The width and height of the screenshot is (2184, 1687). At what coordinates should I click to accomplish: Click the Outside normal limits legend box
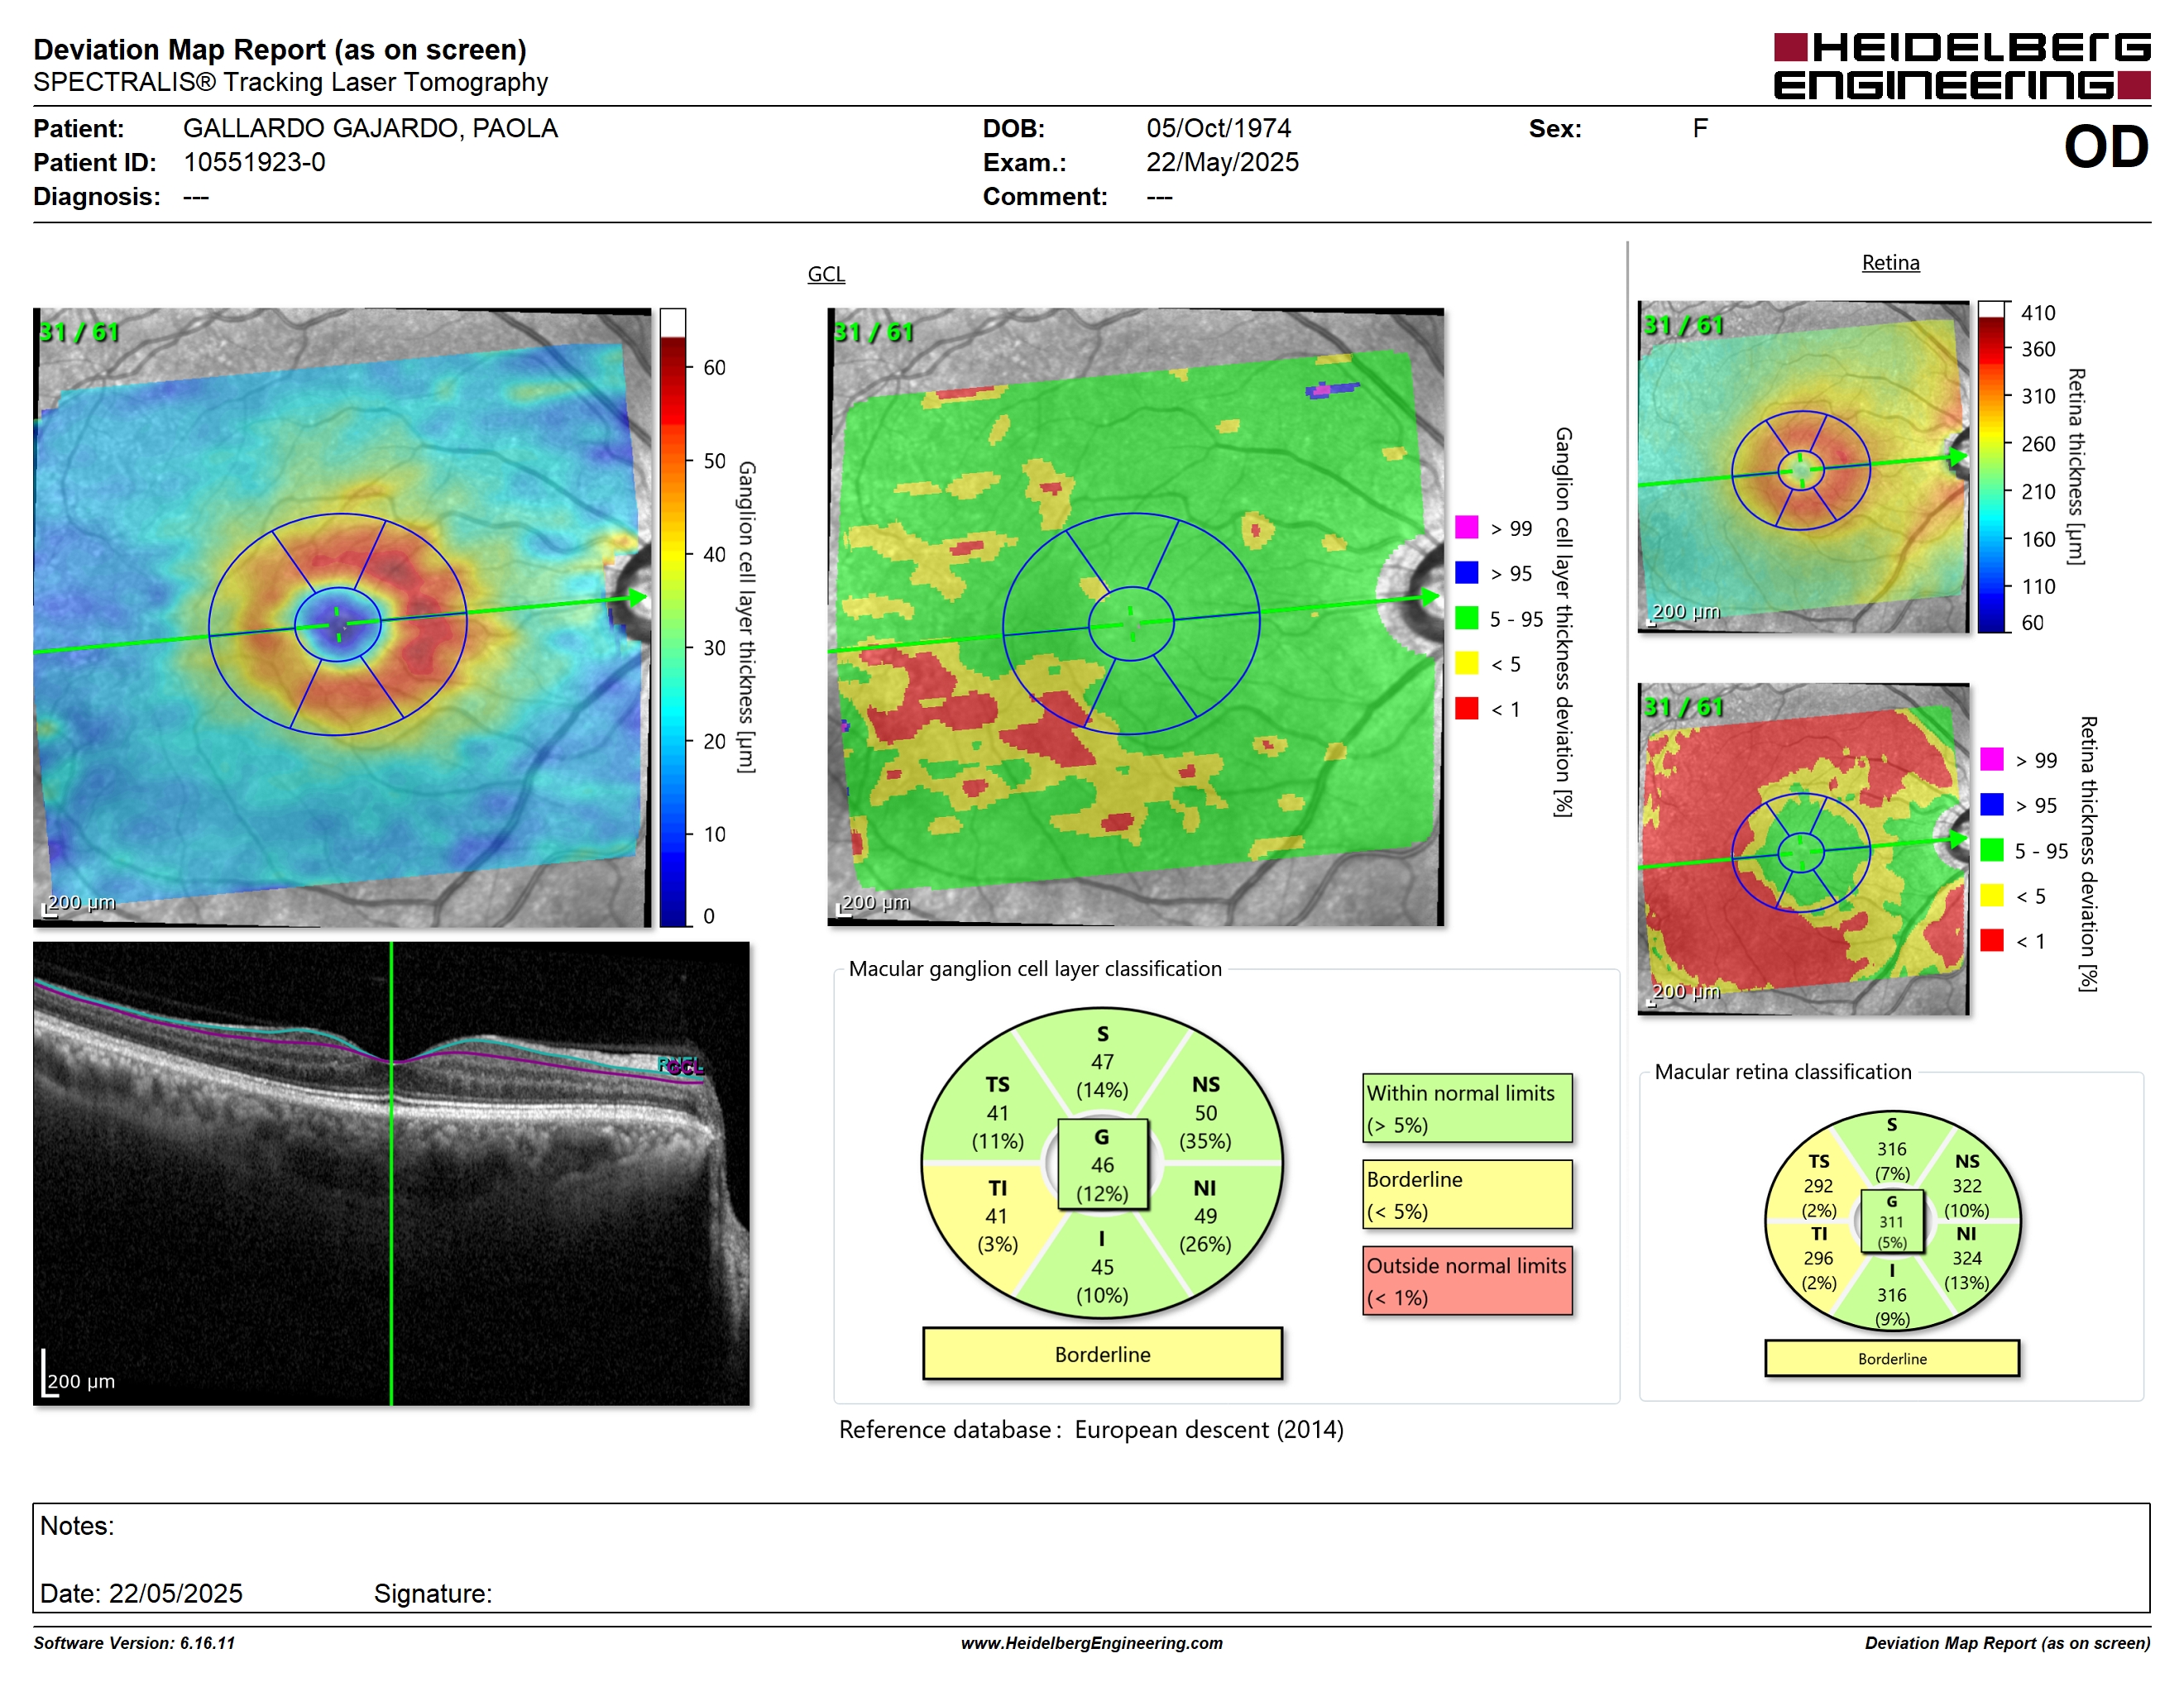click(x=1467, y=1280)
